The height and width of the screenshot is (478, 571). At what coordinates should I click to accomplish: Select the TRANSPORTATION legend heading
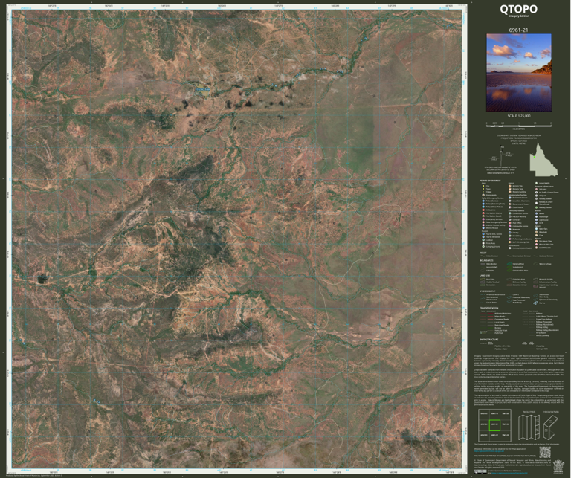(488, 308)
